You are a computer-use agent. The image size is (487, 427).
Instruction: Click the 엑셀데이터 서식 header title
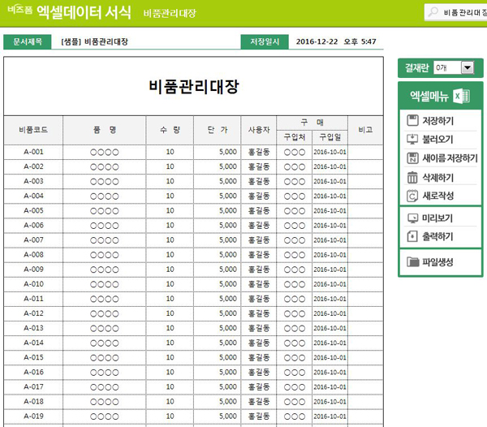[84, 12]
